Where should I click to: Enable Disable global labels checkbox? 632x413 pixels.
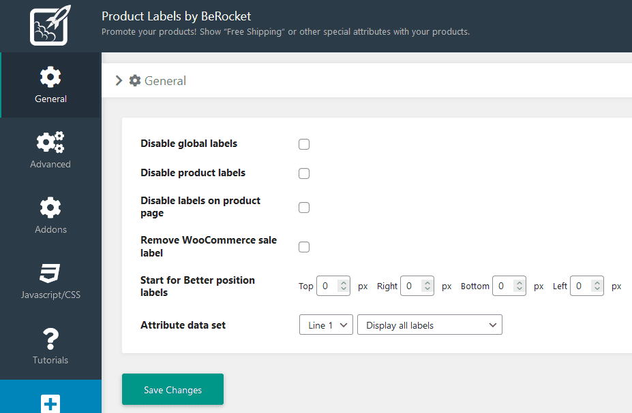(x=304, y=144)
